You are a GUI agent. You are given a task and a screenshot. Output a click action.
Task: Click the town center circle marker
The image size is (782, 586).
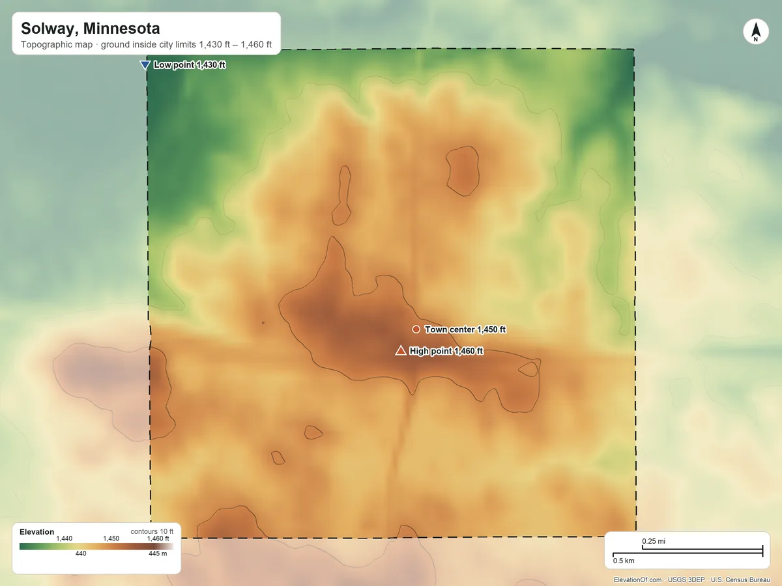[x=416, y=329]
